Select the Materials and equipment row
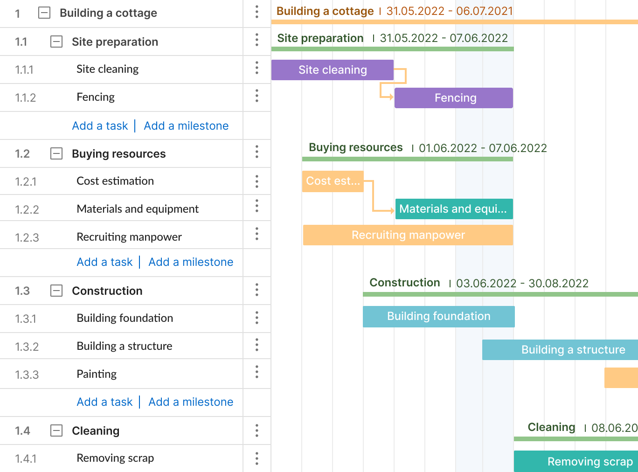 tap(138, 208)
